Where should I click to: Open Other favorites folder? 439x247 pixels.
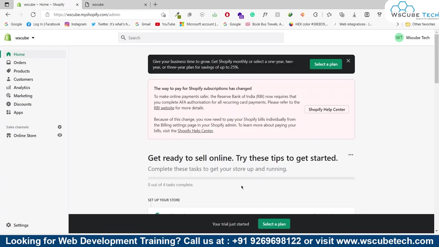point(420,24)
